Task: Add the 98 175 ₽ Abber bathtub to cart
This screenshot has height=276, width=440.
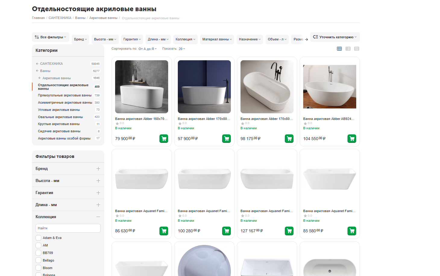Action: coord(289,139)
